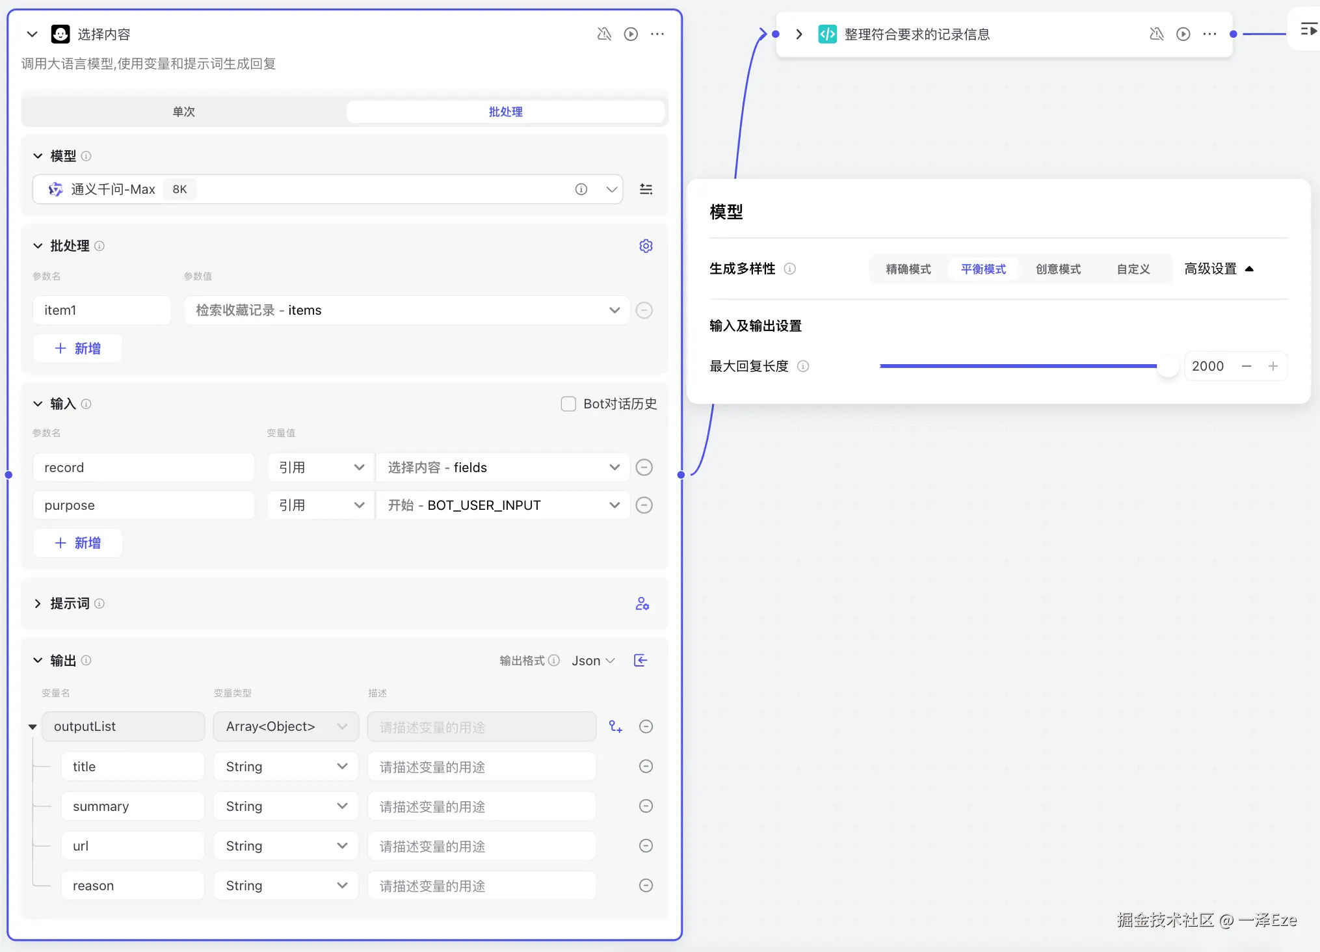Click 新增 button under batch parameters
Image resolution: width=1320 pixels, height=952 pixels.
click(x=77, y=349)
